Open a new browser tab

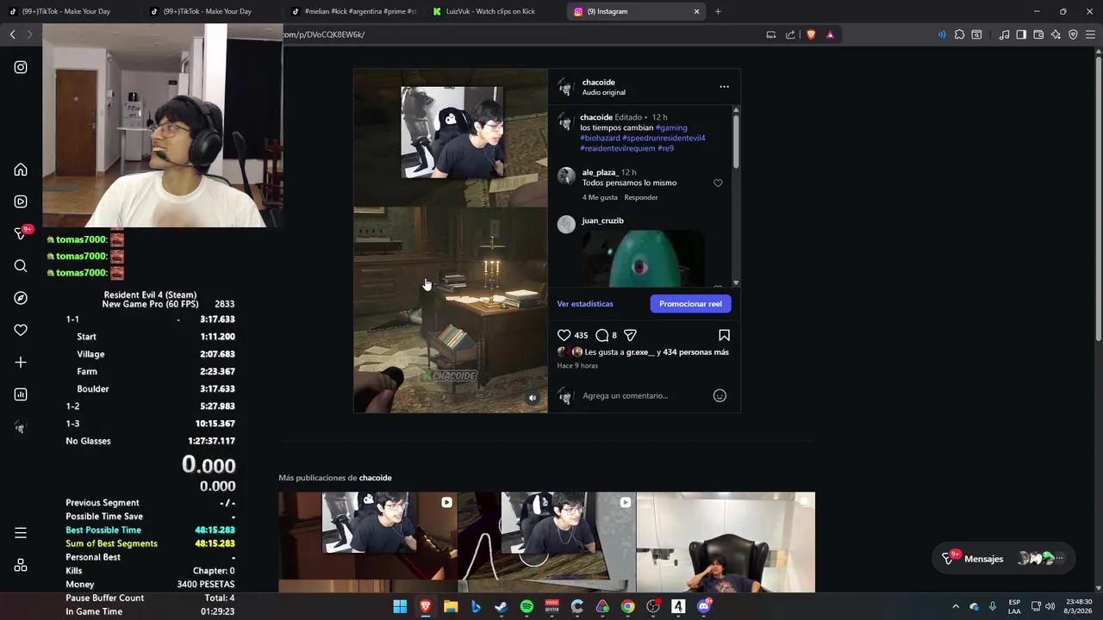tap(718, 11)
